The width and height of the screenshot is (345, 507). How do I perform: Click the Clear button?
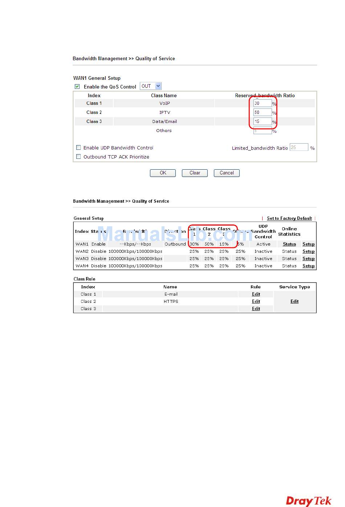click(x=195, y=173)
